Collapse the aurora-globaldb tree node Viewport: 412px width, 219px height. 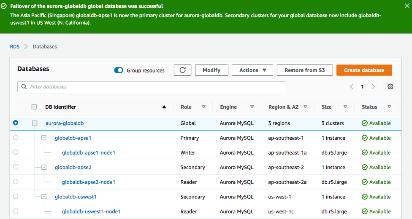point(35,123)
